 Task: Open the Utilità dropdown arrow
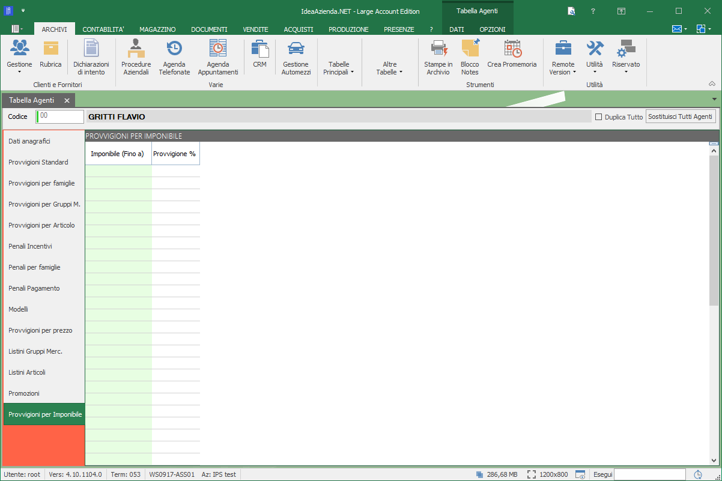click(595, 72)
